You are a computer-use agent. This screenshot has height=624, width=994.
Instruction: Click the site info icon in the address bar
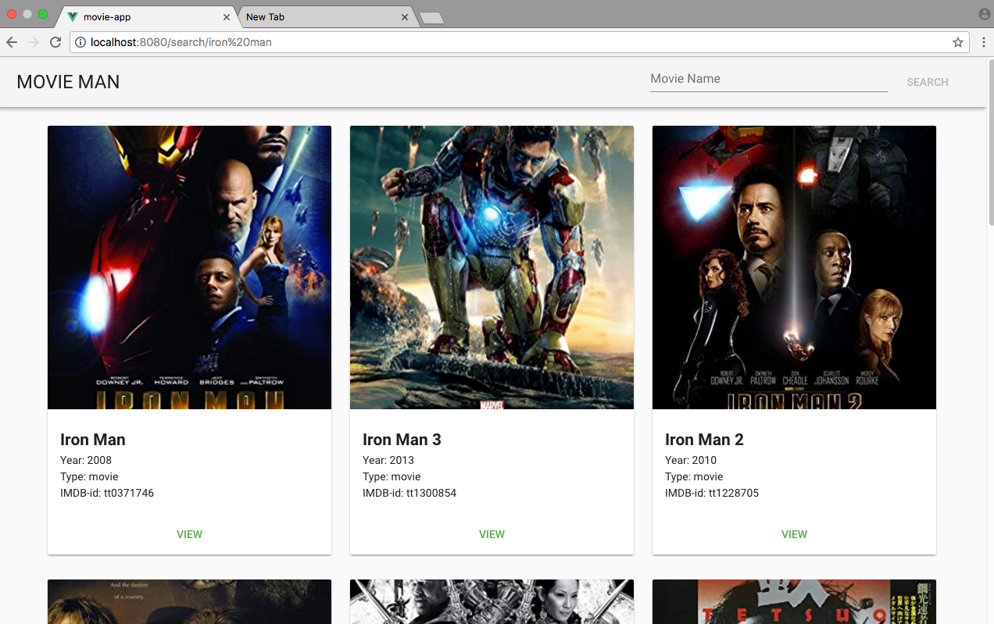coord(80,42)
